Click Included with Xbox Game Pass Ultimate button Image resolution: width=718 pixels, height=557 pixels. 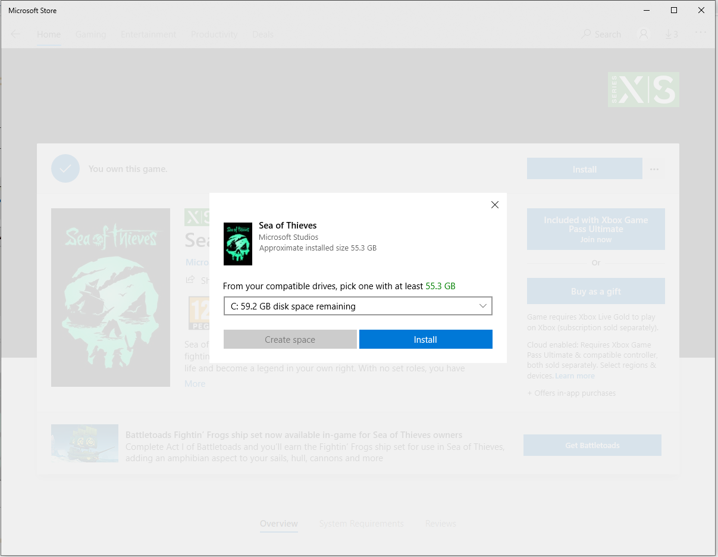(596, 229)
